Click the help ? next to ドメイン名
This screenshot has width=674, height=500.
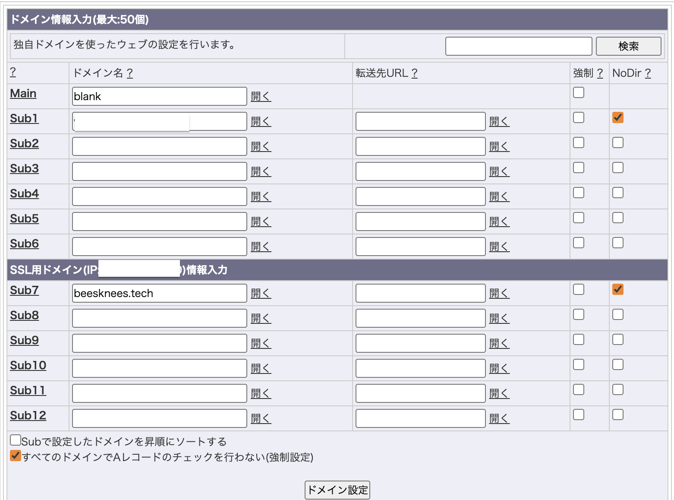(x=129, y=73)
